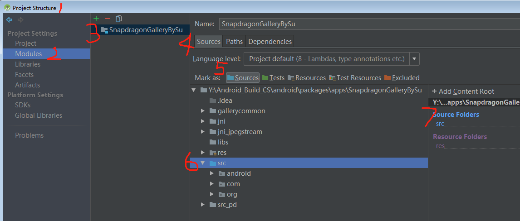The image size is (520, 221).
Task: Expand the org package folder
Action: [x=211, y=194]
